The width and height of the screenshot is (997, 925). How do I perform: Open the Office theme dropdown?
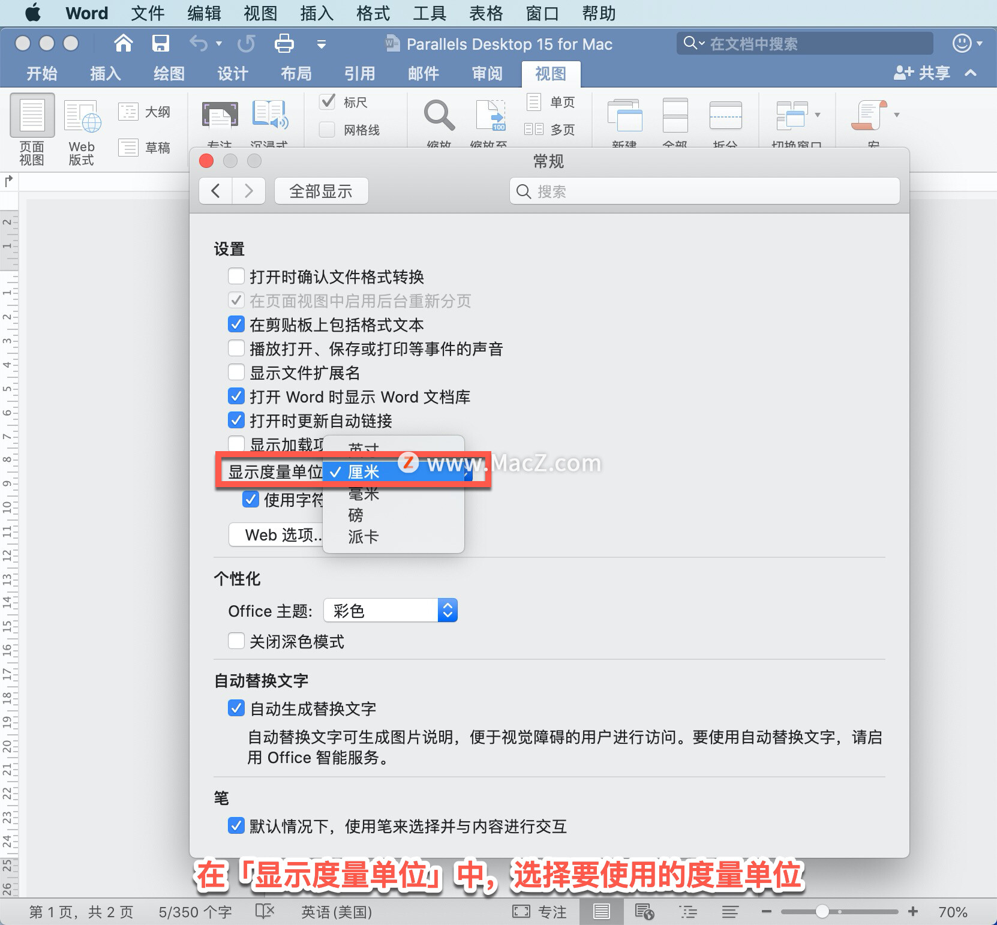point(391,611)
